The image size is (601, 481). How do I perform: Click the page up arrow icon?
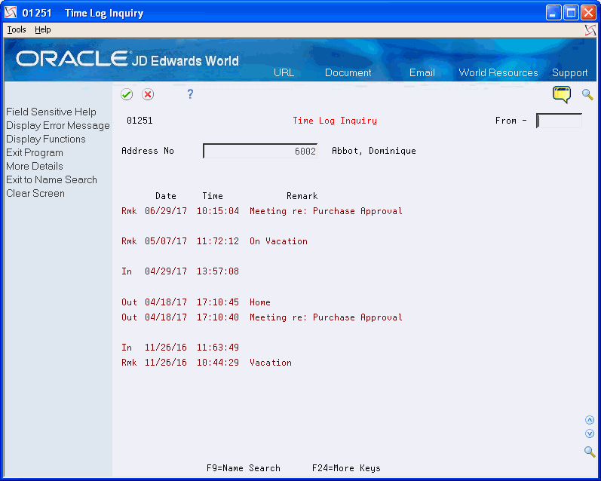[590, 420]
